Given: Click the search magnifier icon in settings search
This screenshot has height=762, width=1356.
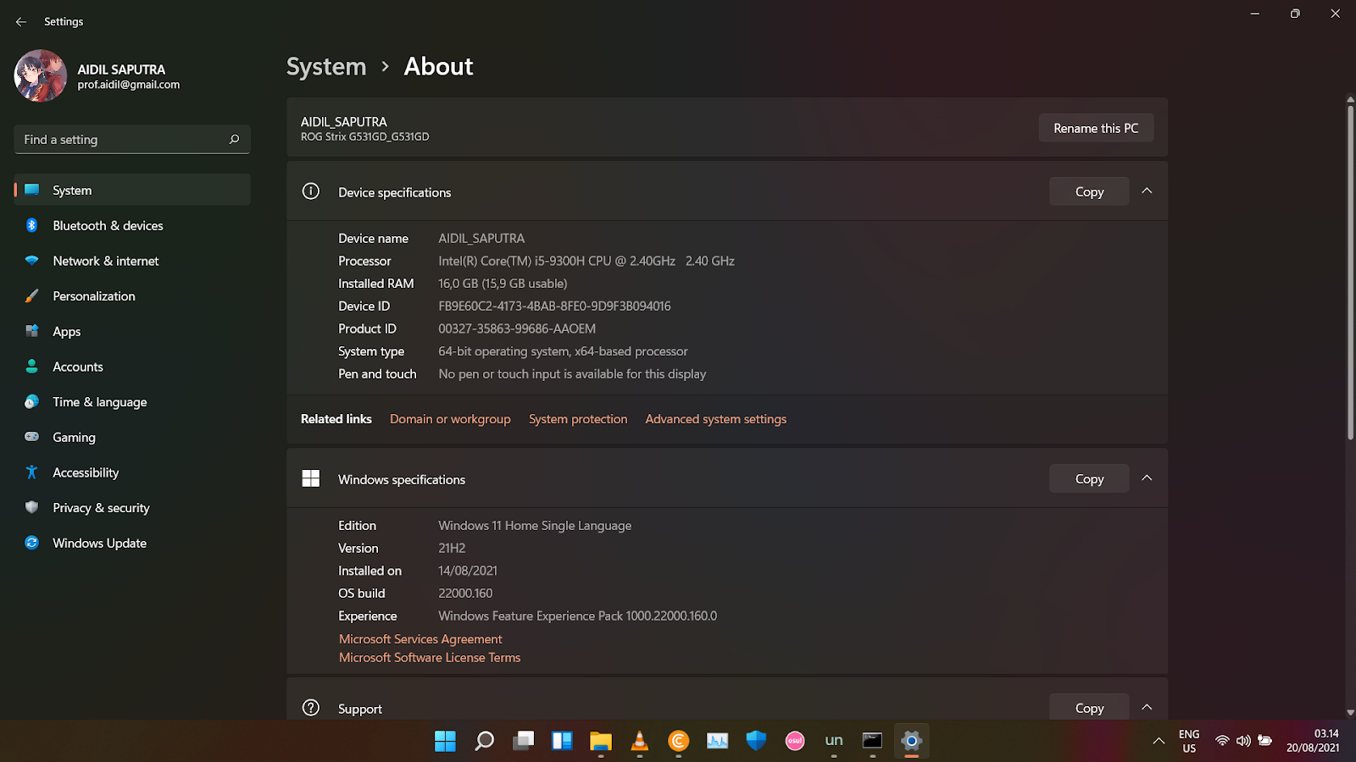Looking at the screenshot, I should tap(234, 140).
